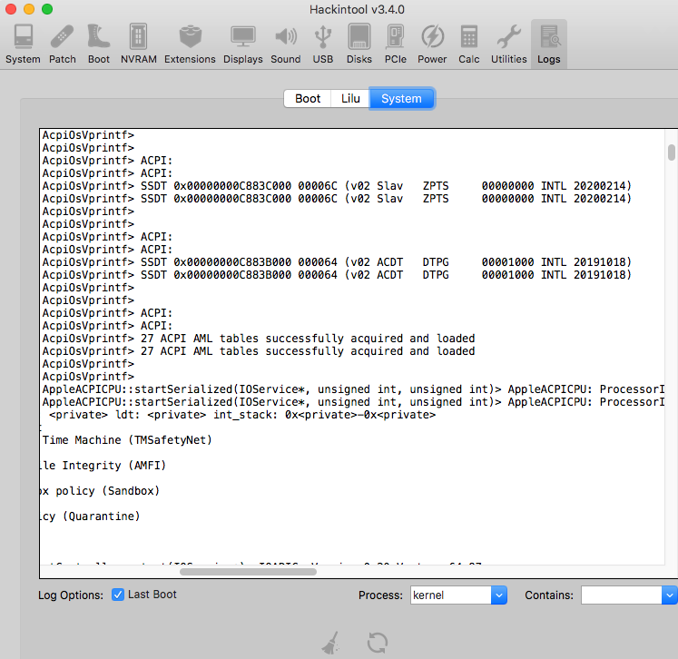Viewport: 678px width, 659px height.
Task: Expand the Contains dropdown arrow
Action: click(669, 595)
